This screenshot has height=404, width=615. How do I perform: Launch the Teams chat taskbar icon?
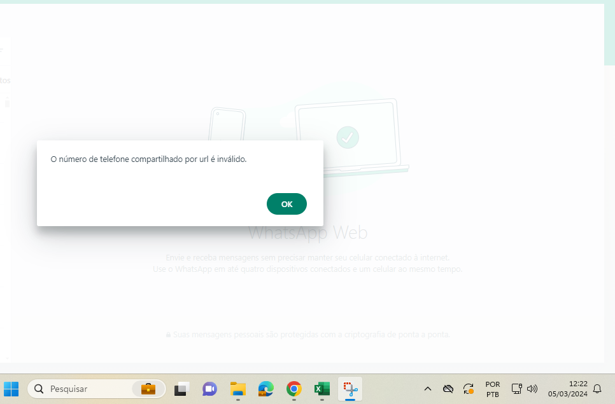pos(209,389)
